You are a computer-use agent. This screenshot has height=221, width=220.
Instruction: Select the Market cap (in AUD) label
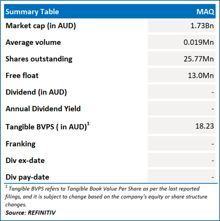pos(41,26)
